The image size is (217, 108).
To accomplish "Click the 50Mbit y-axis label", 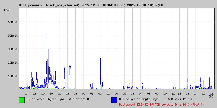I will click(13, 36).
